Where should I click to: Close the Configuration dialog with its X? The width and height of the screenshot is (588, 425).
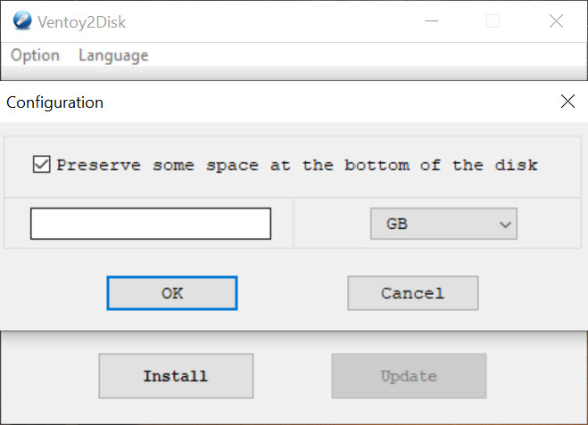567,101
